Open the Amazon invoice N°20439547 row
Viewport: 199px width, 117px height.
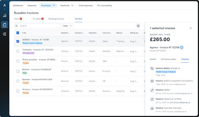[x=80, y=91]
